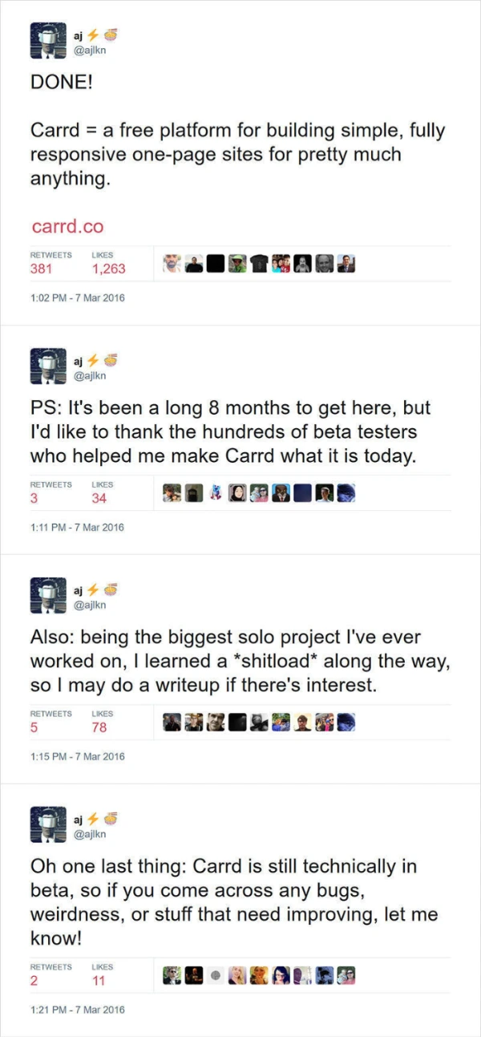This screenshot has width=481, height=1037.
Task: Click aj's avatar in the fourth tweet
Action: point(46,824)
